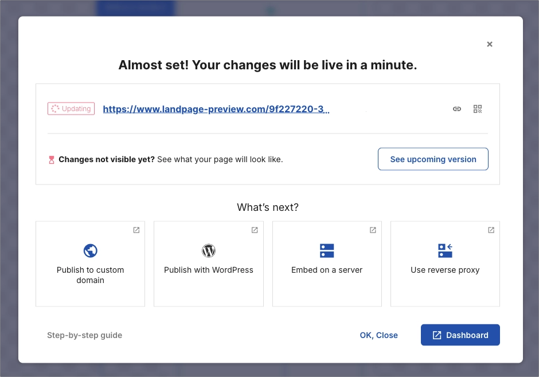
Task: Click the spinner icon inside the Updating badge
Action: click(x=54, y=108)
